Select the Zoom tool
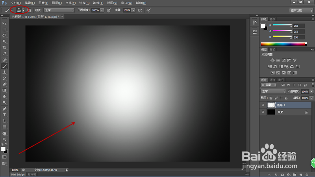This screenshot has height=177, width=315. [4, 140]
